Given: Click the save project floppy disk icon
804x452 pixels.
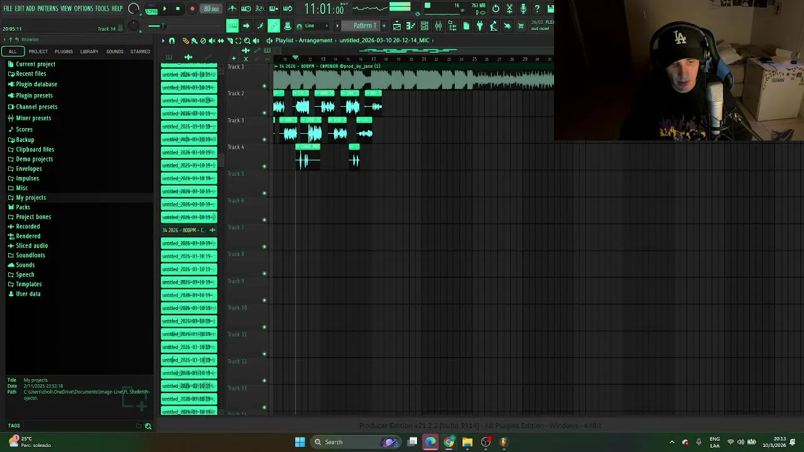Looking at the screenshot, I should (550, 9).
